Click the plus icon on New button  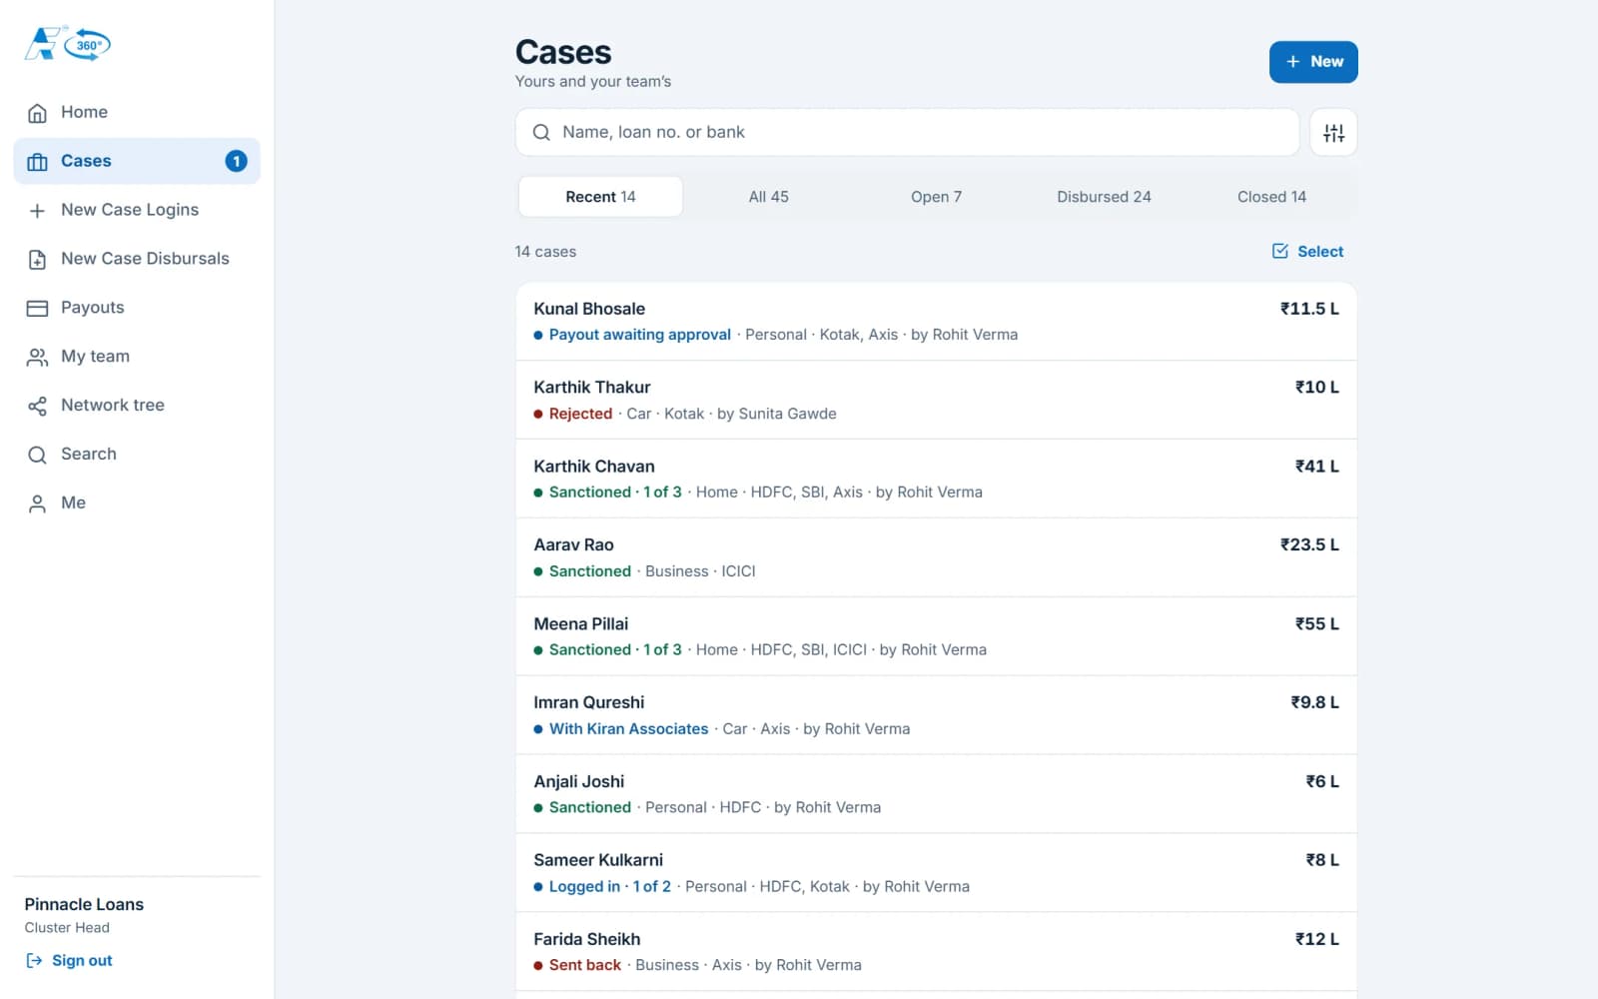pyautogui.click(x=1292, y=62)
